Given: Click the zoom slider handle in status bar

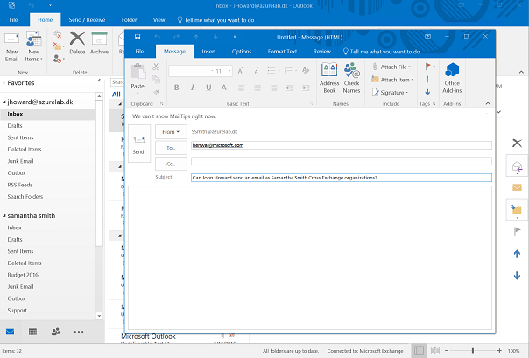Looking at the screenshot, I should click(x=473, y=351).
